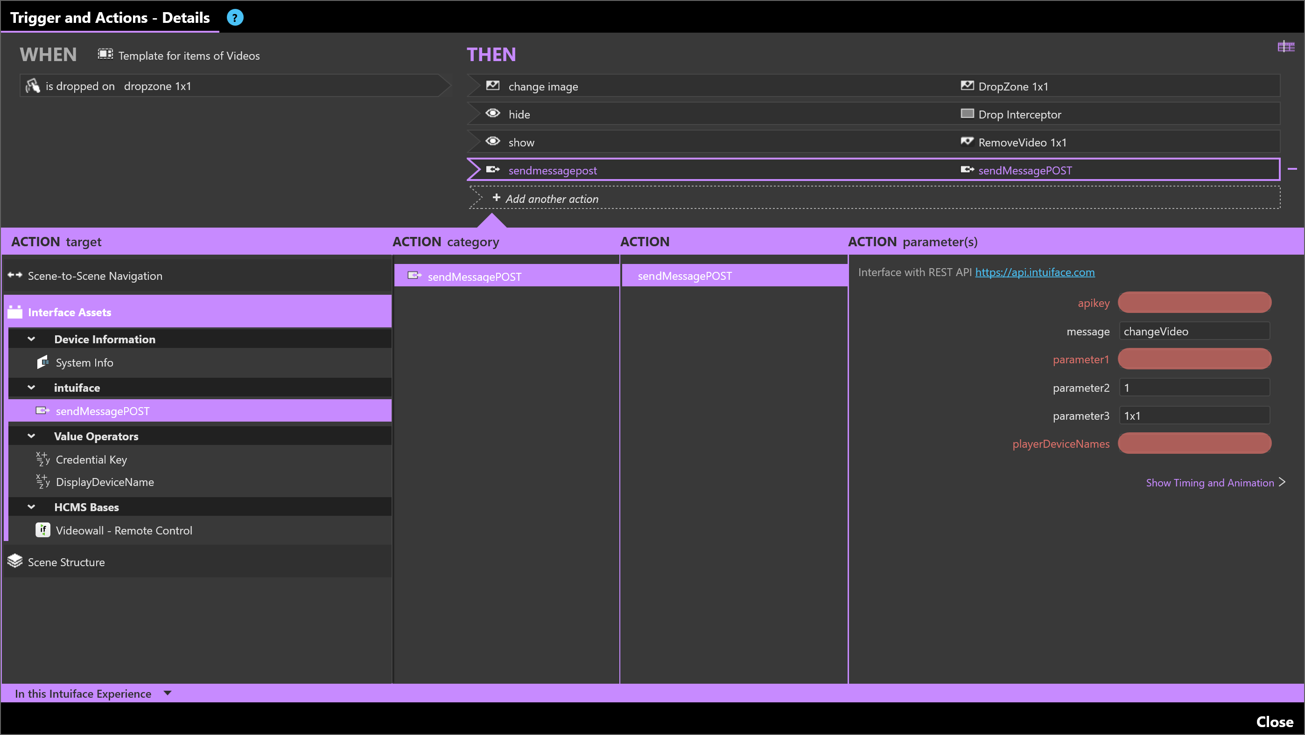Select Scene Structure target section
1305x735 pixels.
[197, 562]
